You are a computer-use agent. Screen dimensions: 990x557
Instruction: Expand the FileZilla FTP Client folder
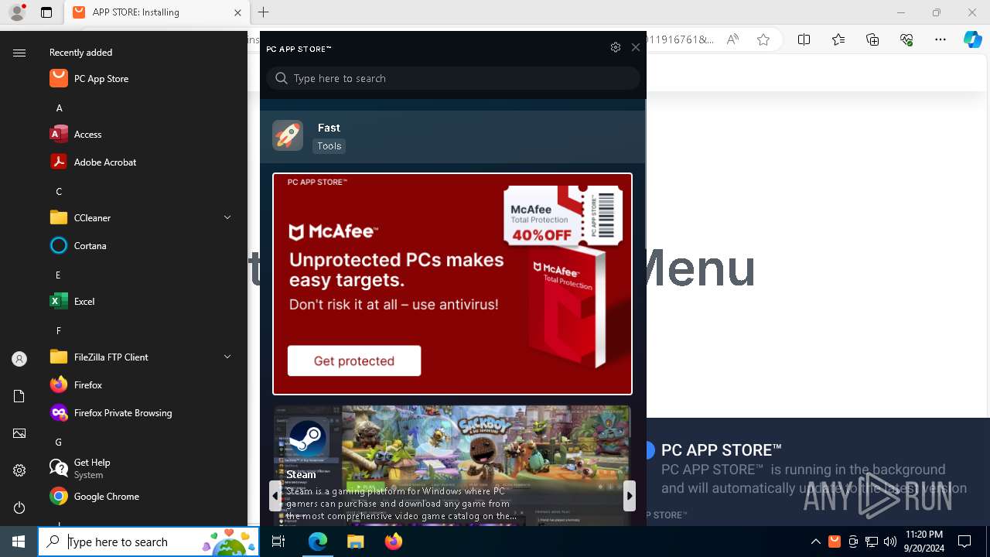coord(227,357)
